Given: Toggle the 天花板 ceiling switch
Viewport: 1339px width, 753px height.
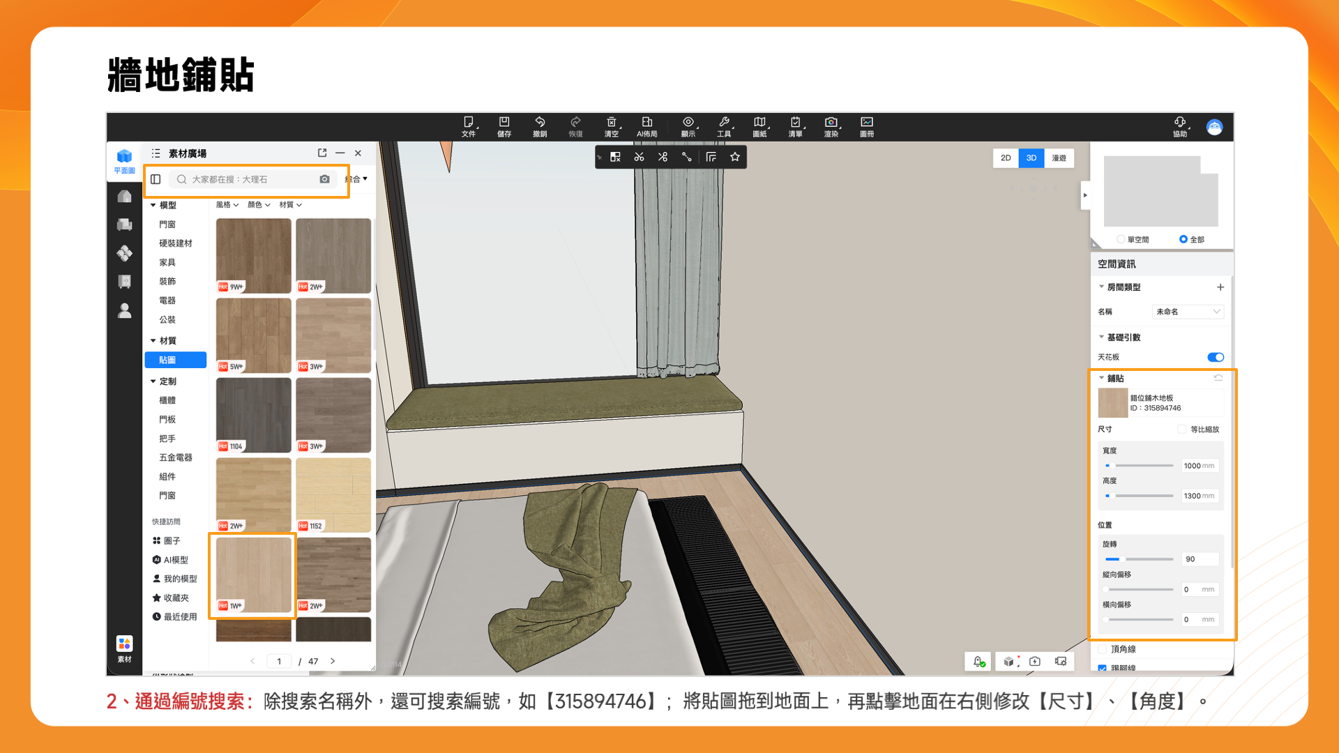Looking at the screenshot, I should tap(1215, 357).
